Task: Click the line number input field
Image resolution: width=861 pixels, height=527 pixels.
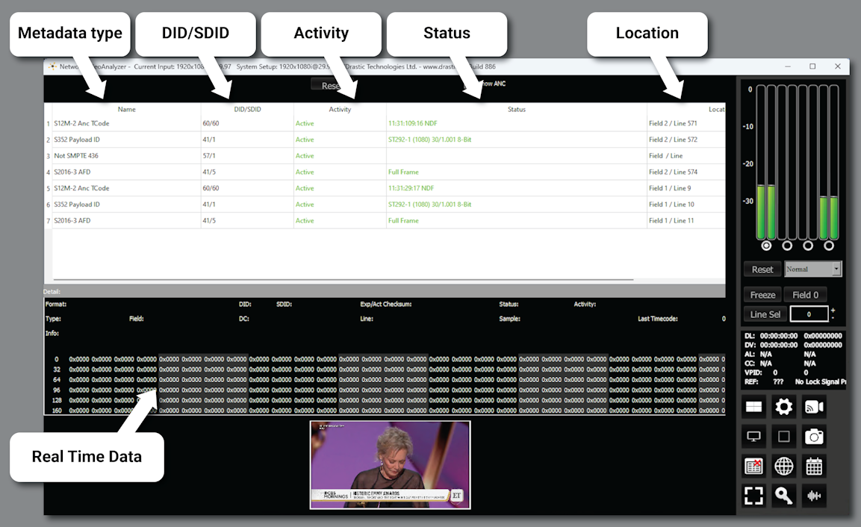Action: 809,314
